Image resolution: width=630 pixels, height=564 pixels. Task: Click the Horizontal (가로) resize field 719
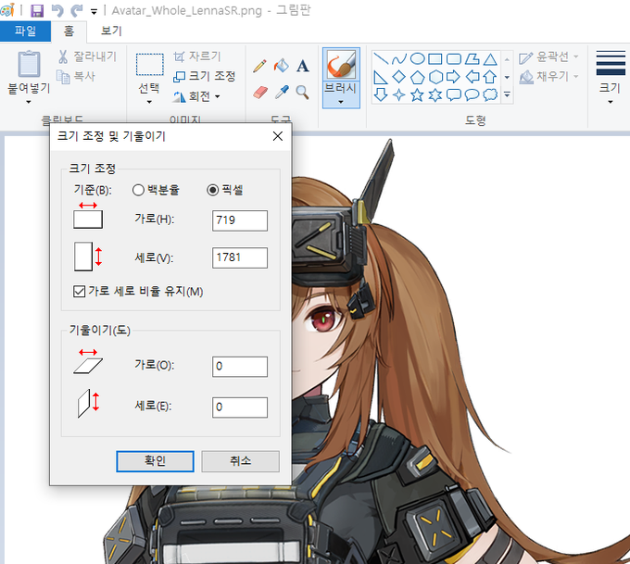[240, 220]
